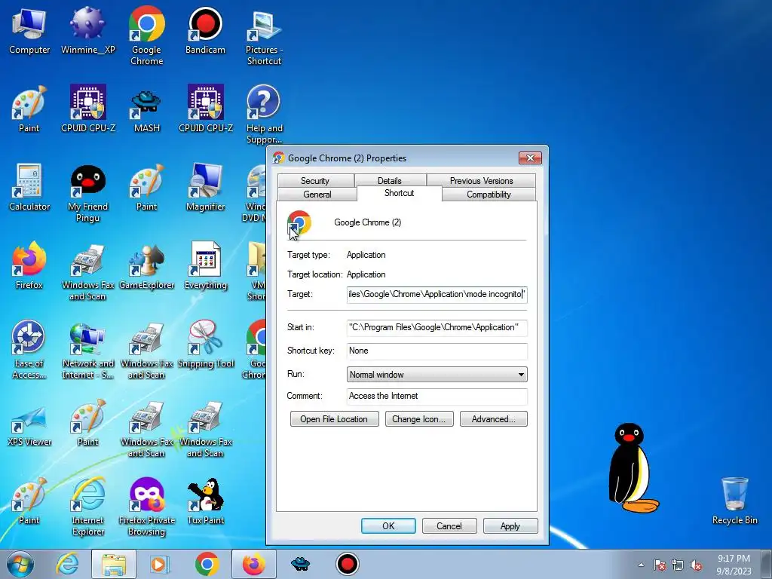This screenshot has width=772, height=579.
Task: Open Windows Explorer folder in taskbar
Action: tap(114, 564)
